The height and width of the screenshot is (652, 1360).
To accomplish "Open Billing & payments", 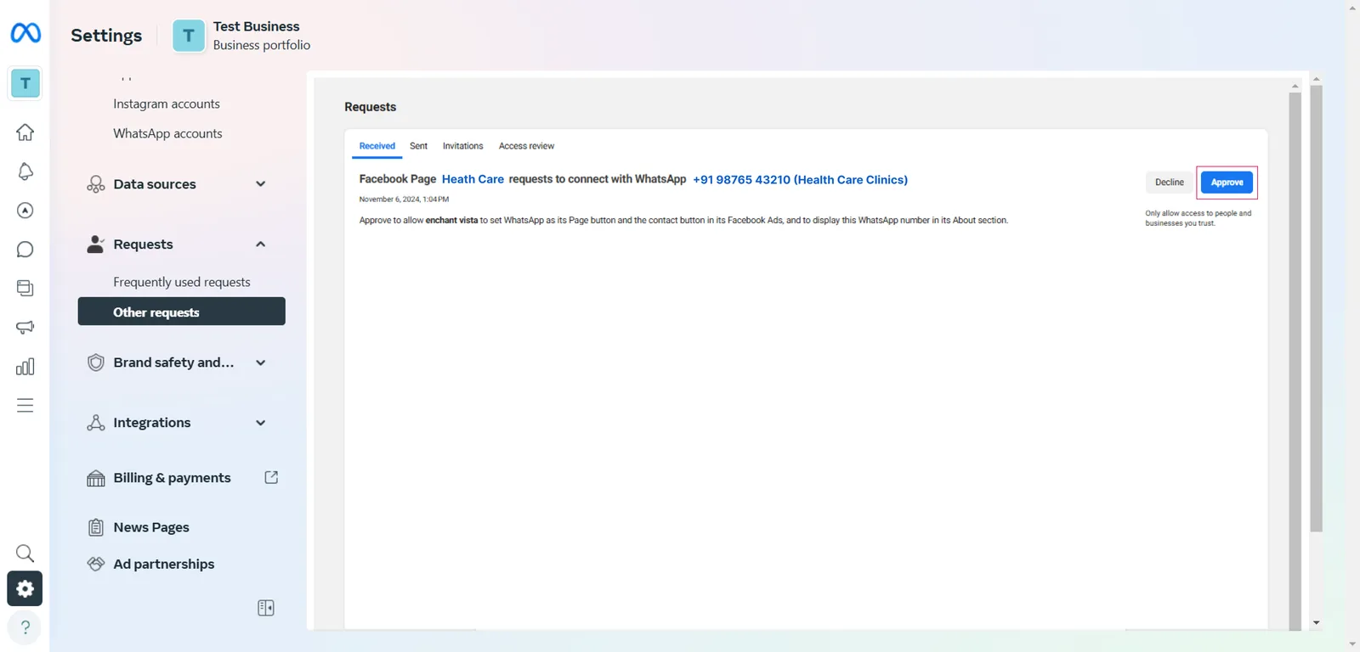I will pyautogui.click(x=172, y=478).
